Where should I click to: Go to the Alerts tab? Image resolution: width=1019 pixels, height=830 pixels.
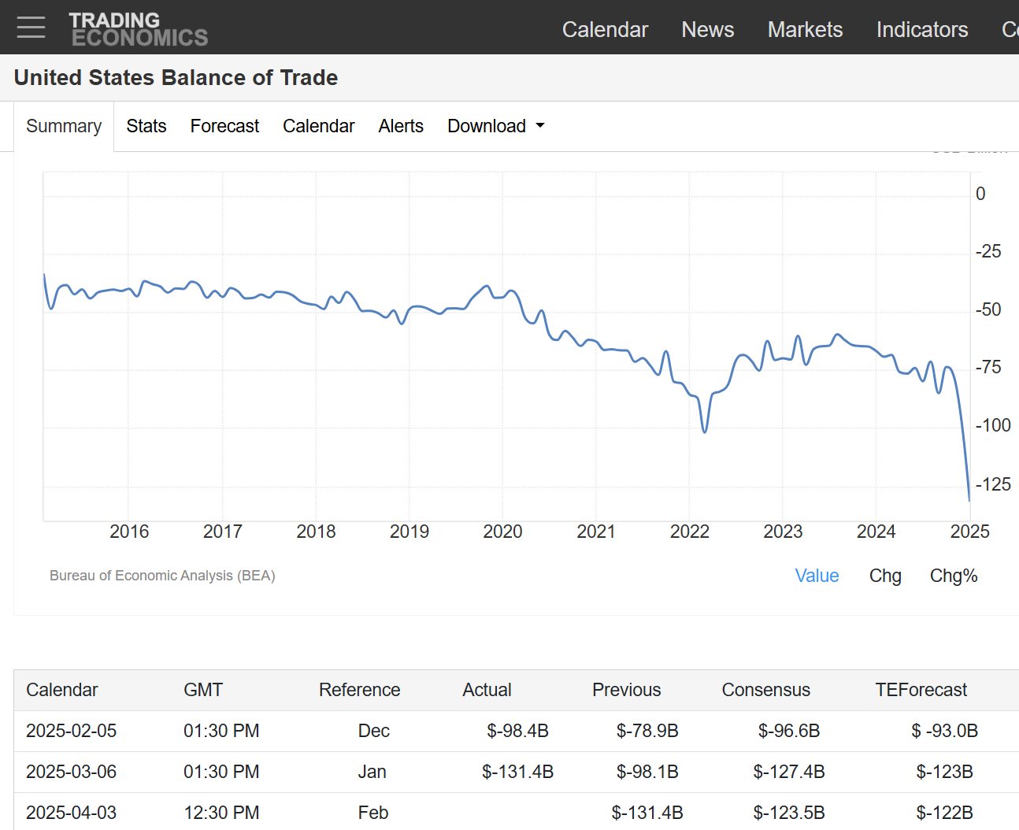(x=400, y=126)
